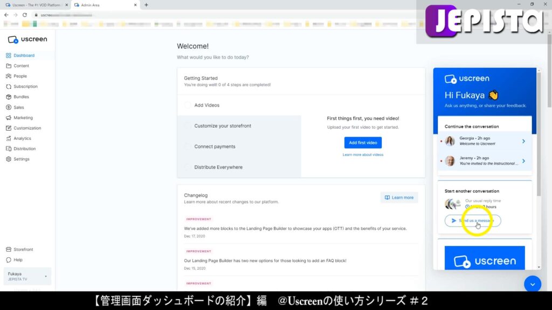The width and height of the screenshot is (552, 310).
Task: Click the Distribution devices icon
Action: [9, 149]
